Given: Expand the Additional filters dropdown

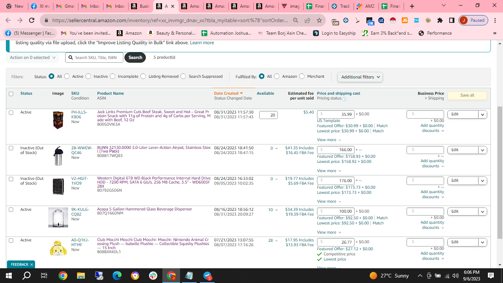Looking at the screenshot, I should point(360,77).
